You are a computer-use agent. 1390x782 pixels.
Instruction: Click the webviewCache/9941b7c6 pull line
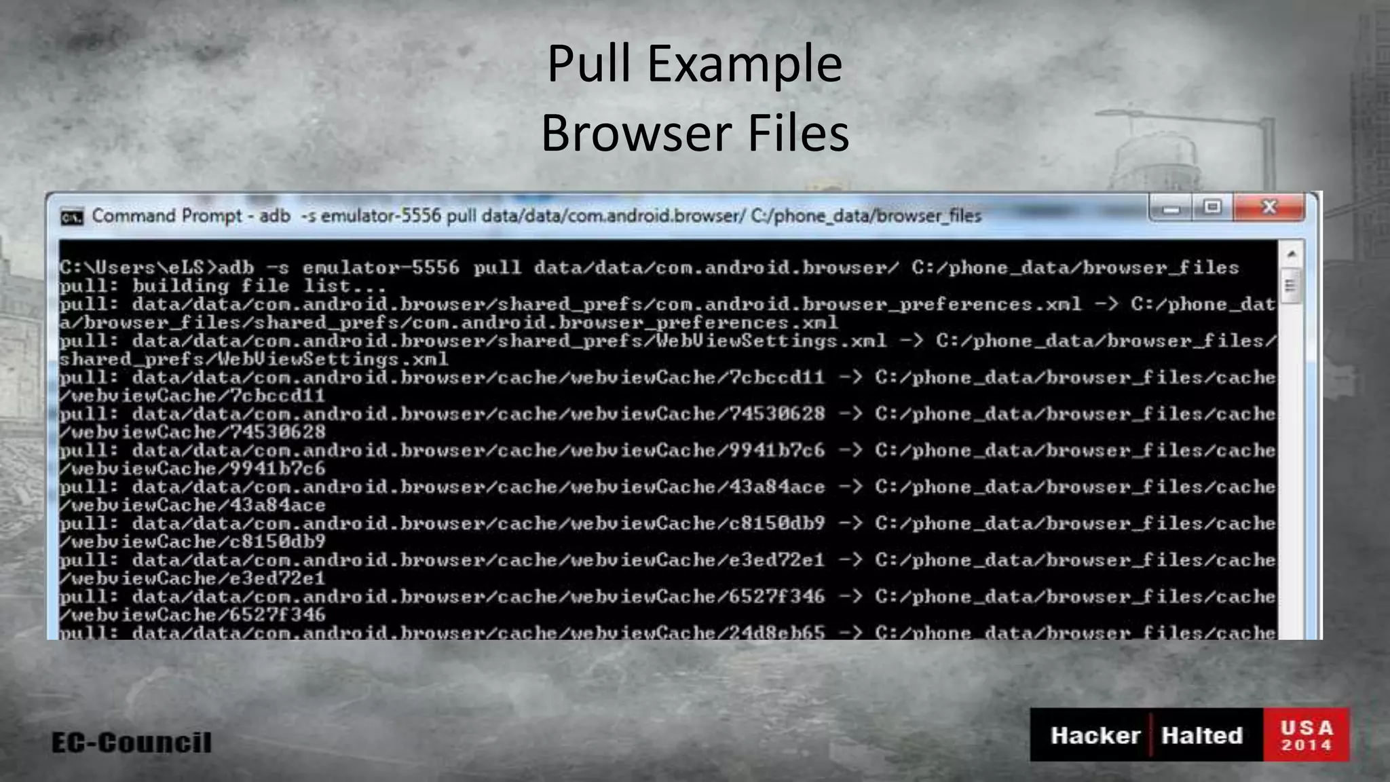coord(667,460)
